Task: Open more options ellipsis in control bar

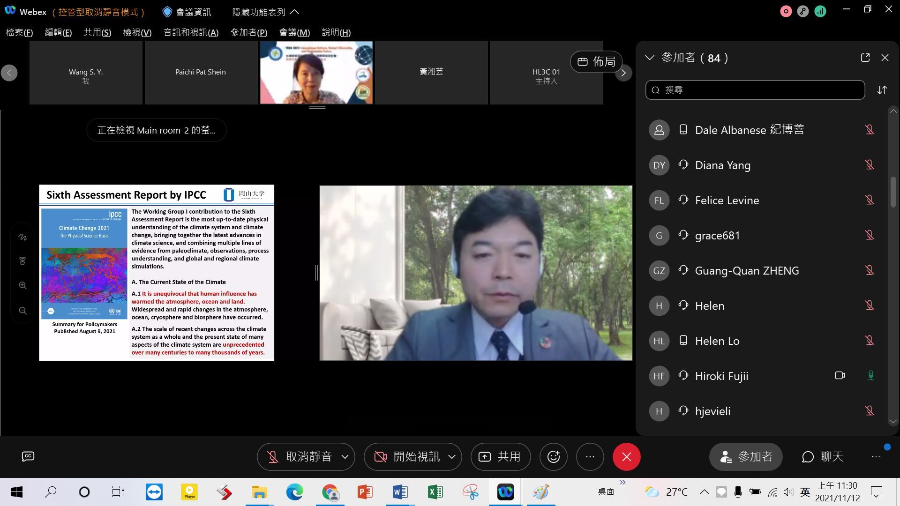Action: coord(590,457)
